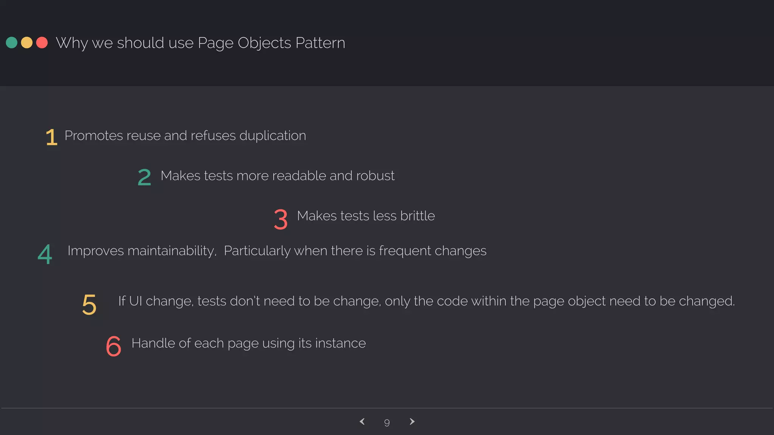Click the red circle in header
774x435 pixels.
click(x=42, y=43)
